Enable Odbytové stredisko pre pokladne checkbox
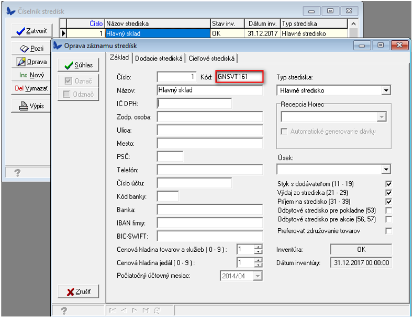 click(x=388, y=210)
